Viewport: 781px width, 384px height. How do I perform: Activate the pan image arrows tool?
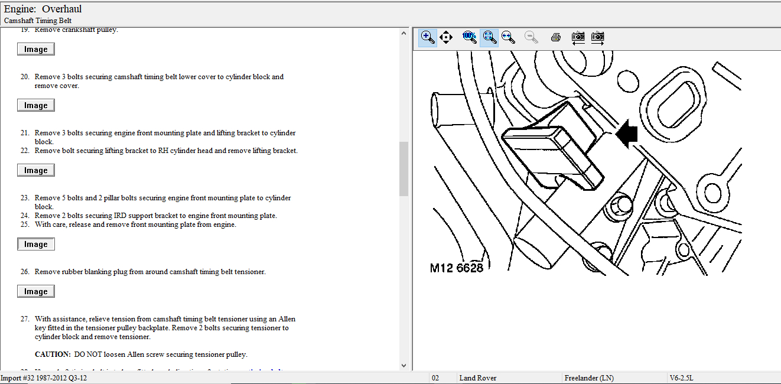click(446, 38)
